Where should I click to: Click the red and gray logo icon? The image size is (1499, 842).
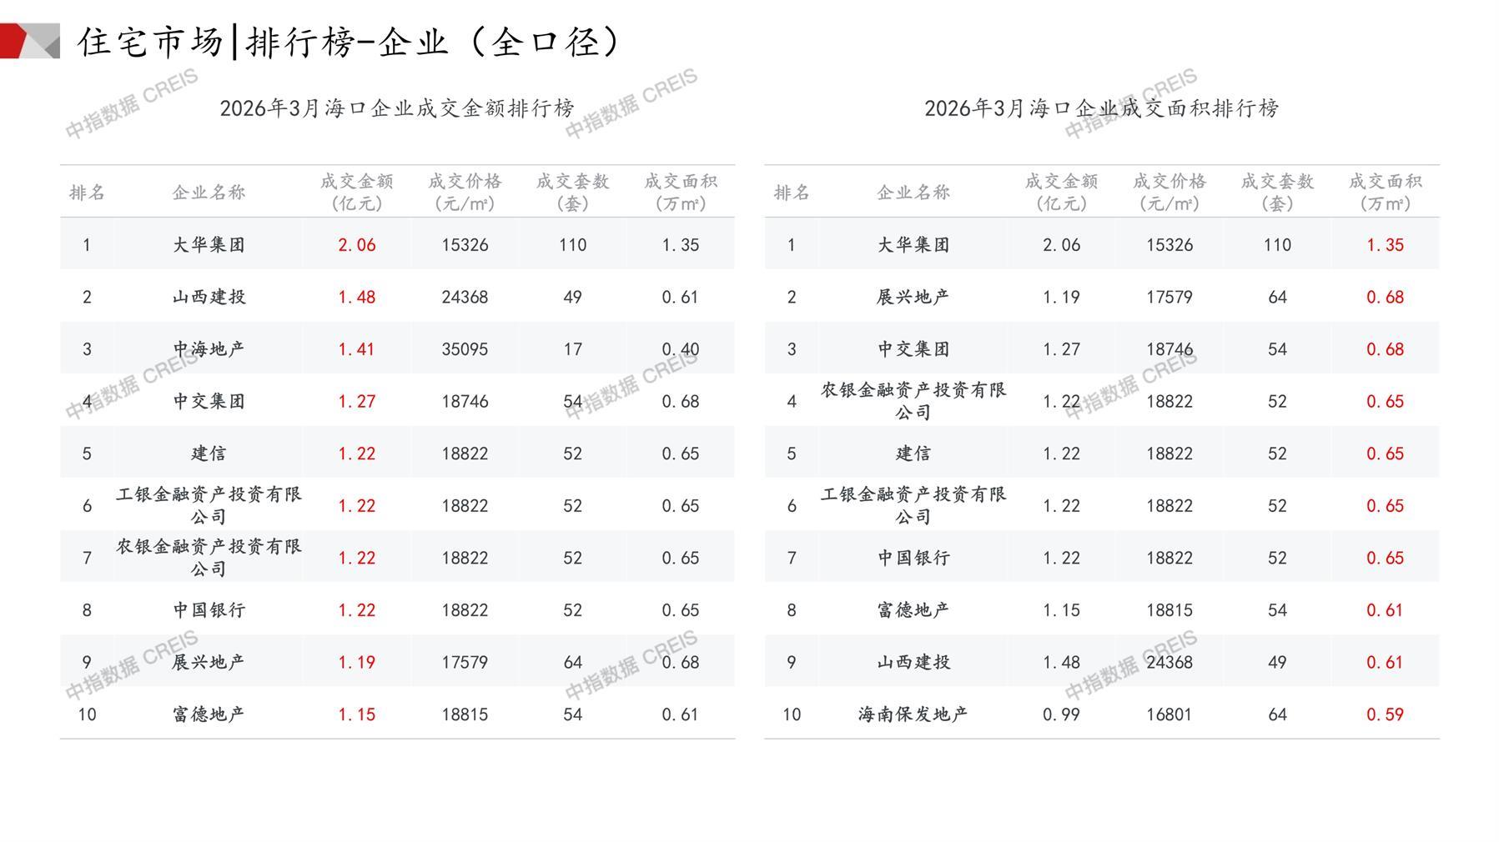30,41
